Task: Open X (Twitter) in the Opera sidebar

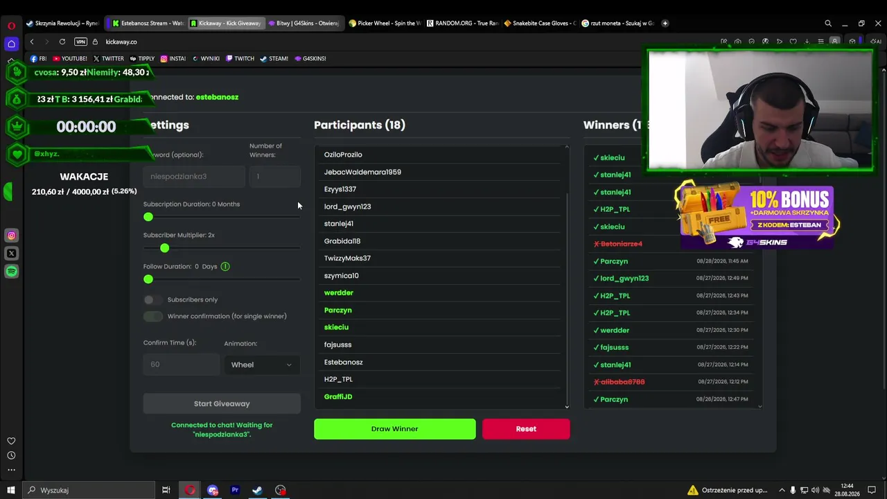Action: click(11, 254)
